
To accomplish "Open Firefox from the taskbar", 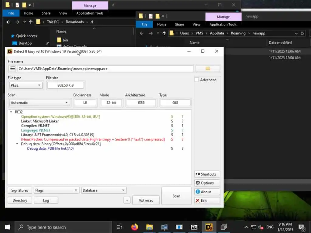I will 135,227.
